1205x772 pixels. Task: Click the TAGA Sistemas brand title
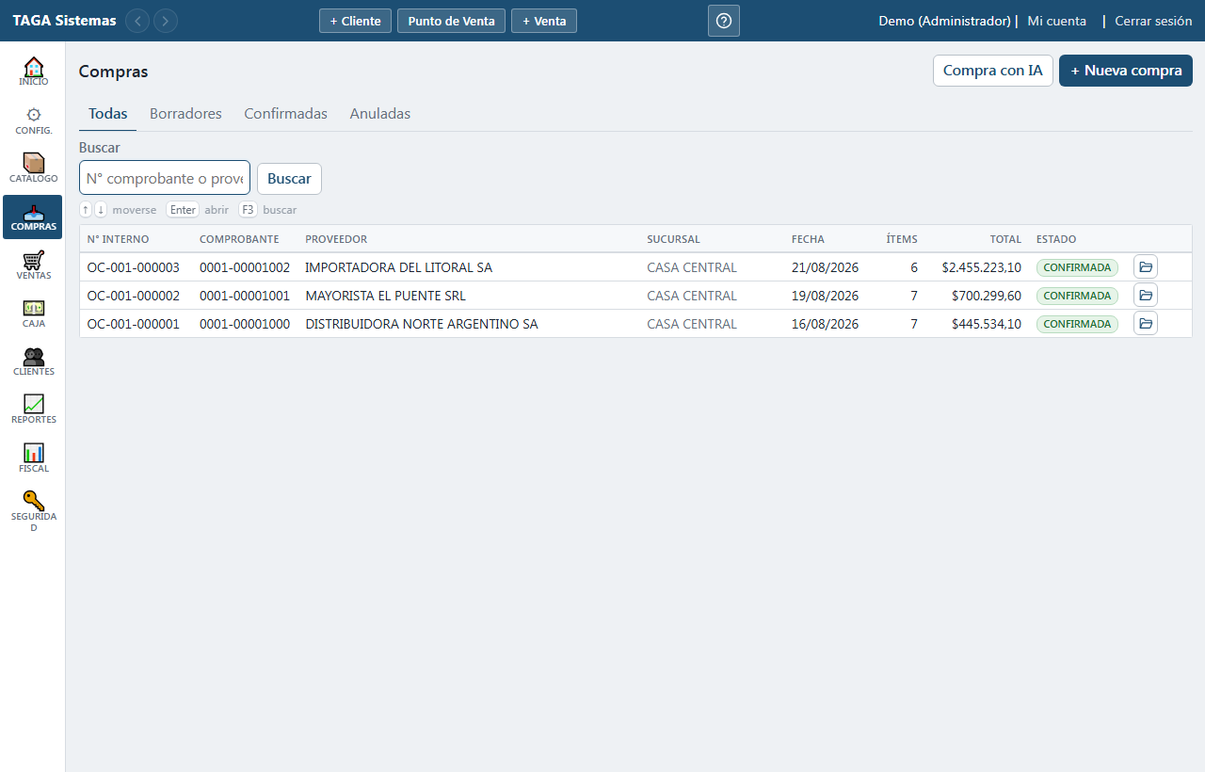[65, 21]
